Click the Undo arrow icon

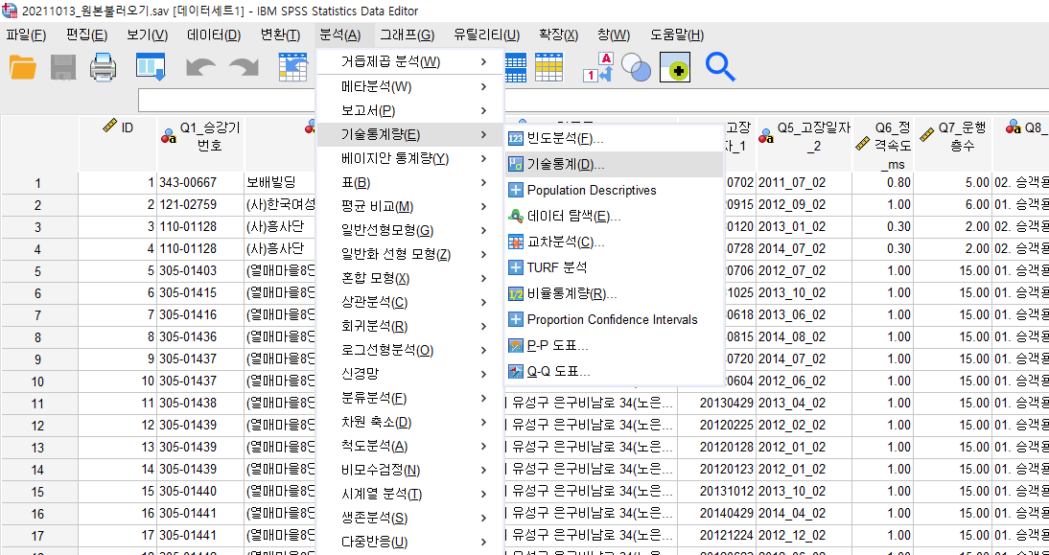pos(200,67)
